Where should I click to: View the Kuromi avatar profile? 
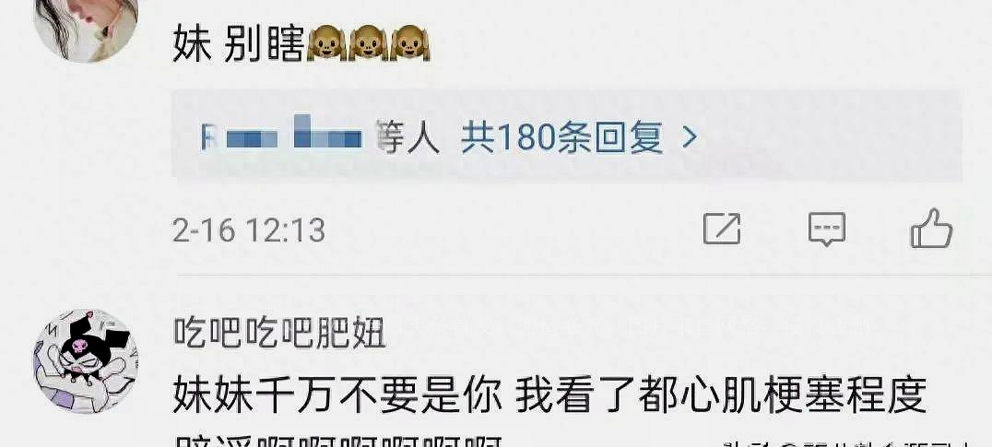point(86,361)
